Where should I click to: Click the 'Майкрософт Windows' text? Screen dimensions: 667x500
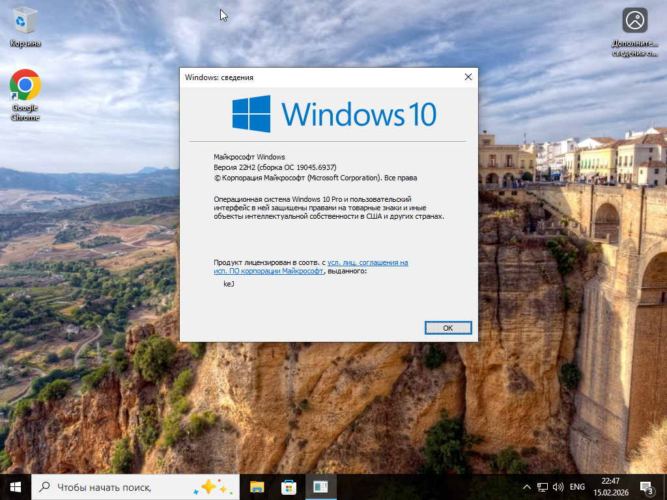click(x=249, y=157)
